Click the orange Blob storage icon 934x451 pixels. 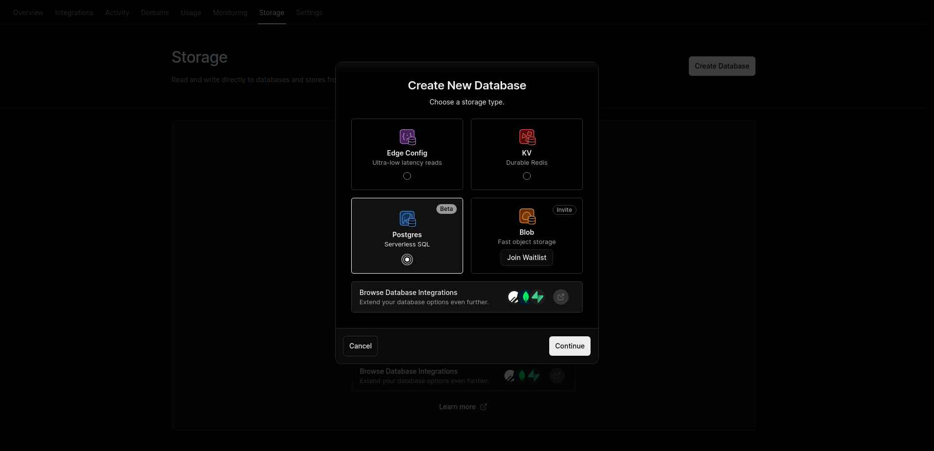click(x=527, y=216)
